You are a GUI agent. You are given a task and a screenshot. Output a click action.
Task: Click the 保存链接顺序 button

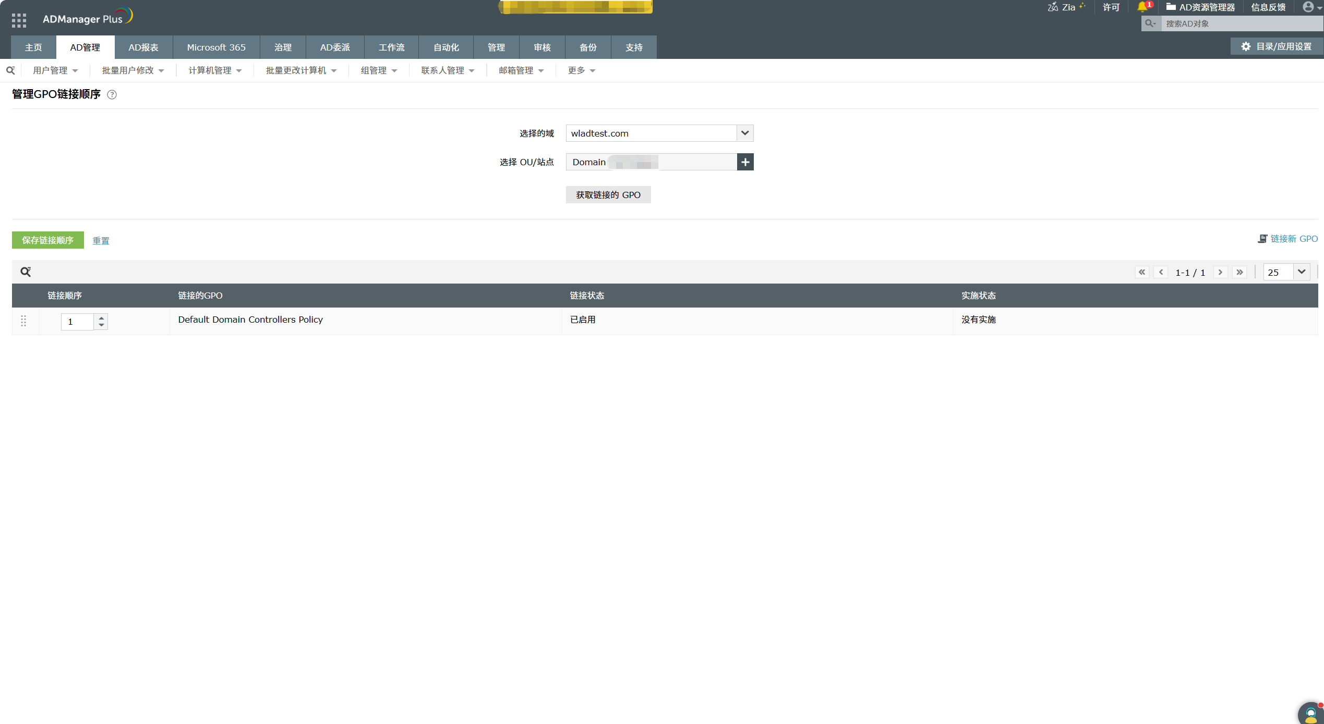47,240
